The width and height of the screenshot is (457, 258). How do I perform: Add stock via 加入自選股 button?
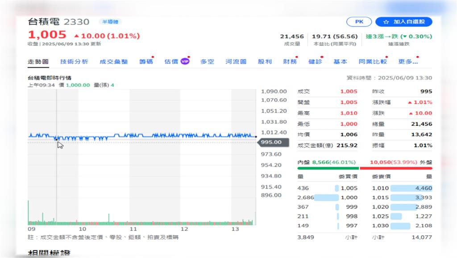click(x=403, y=22)
